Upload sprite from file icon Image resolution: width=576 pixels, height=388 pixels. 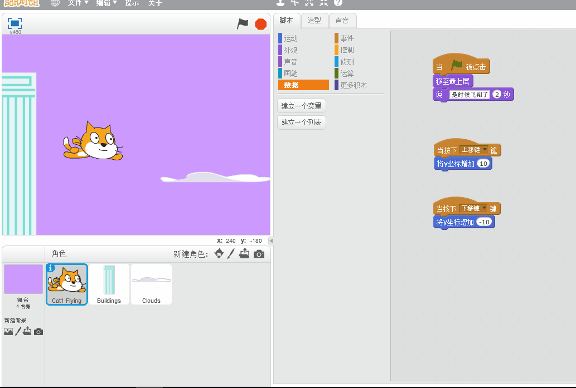(x=244, y=253)
